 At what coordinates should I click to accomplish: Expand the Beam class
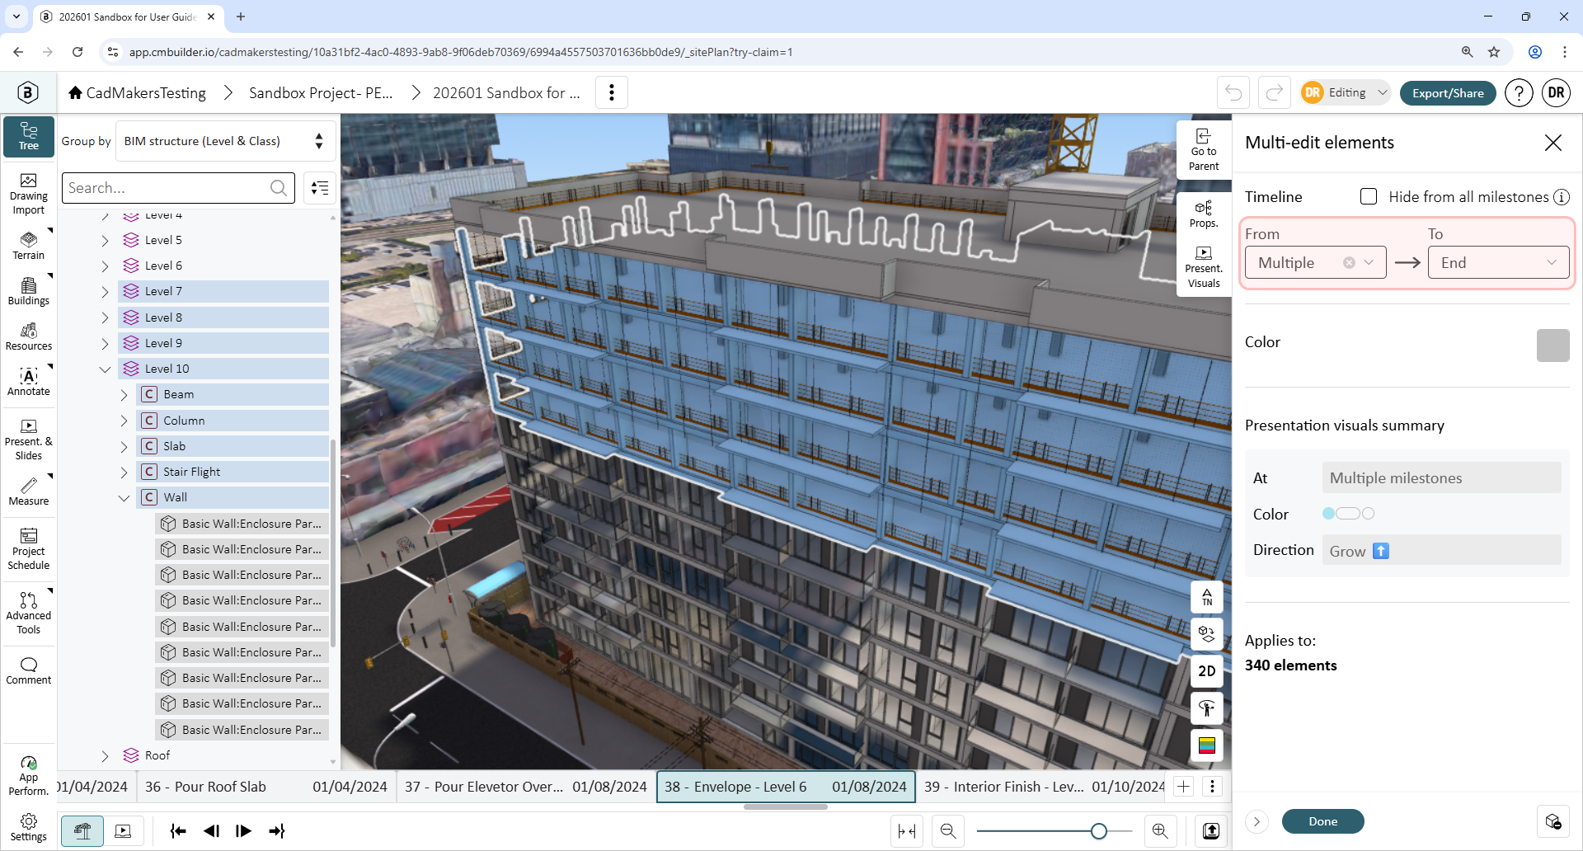pos(124,395)
